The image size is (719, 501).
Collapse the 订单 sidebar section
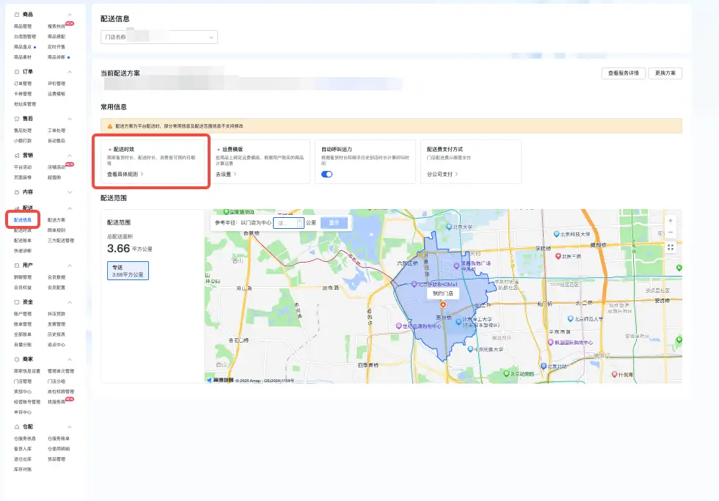[70, 72]
